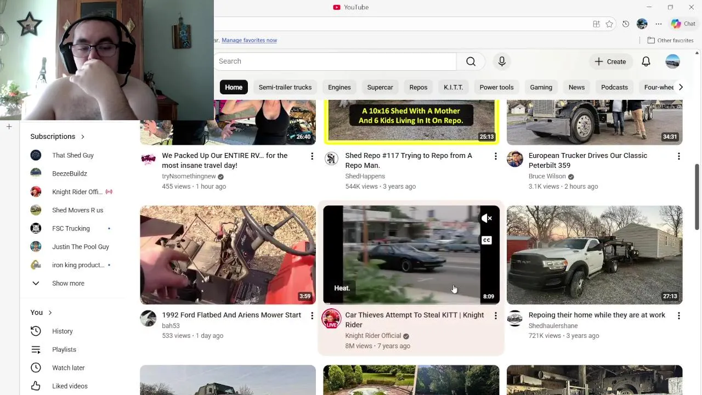The width and height of the screenshot is (702, 395).
Task: Click Manage favorites now link
Action: point(249,40)
